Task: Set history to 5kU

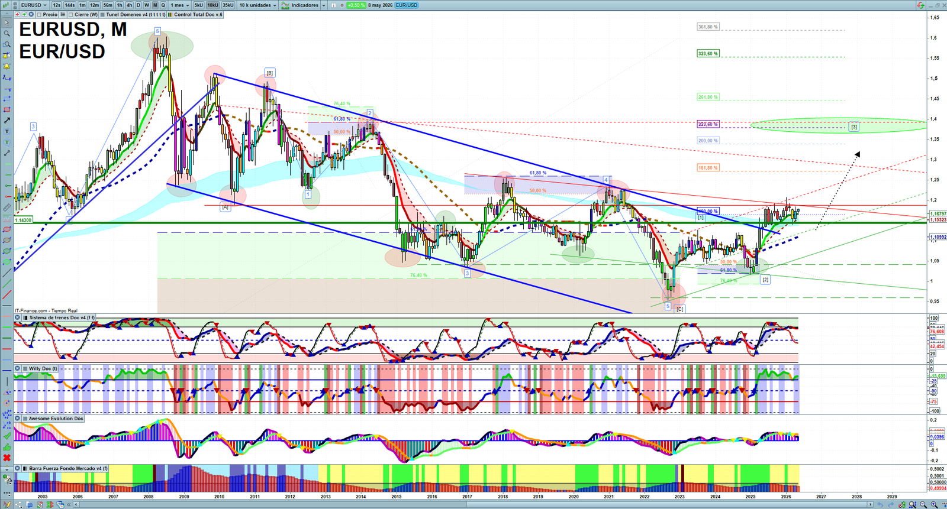Action: coord(198,5)
